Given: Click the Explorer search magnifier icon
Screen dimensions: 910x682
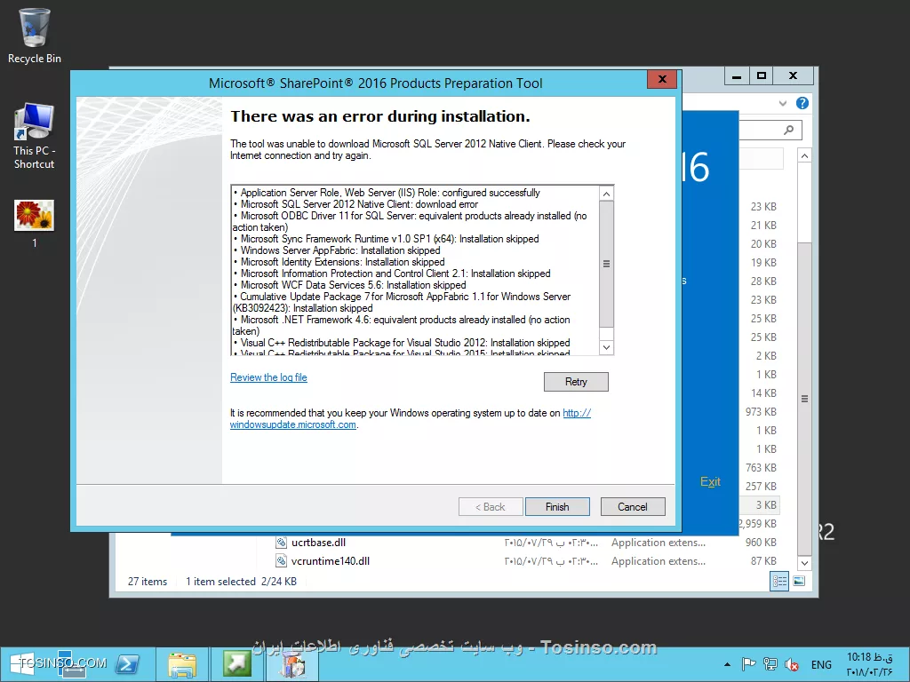Looking at the screenshot, I should [x=789, y=130].
